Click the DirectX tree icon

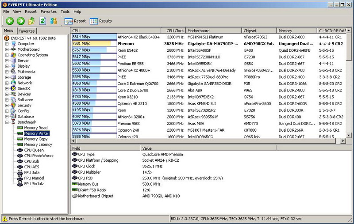pyautogui.click(x=14, y=88)
